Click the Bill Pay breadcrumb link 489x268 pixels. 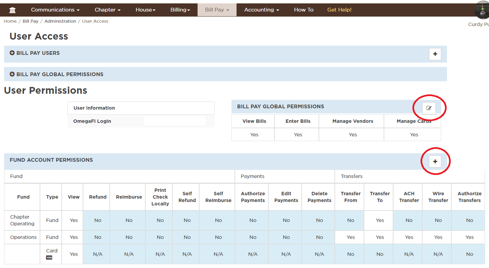30,21
